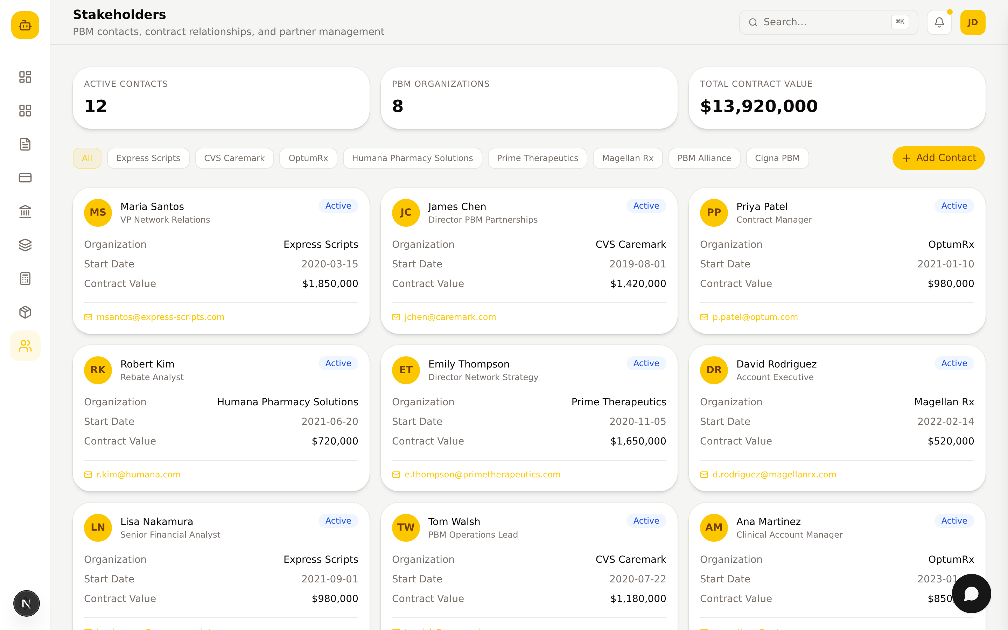1008x630 pixels.
Task: Open the calculator icon in sidebar
Action: coord(25,279)
